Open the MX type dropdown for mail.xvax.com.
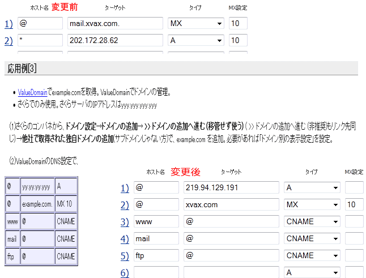The image size is (366, 278). pos(196,24)
